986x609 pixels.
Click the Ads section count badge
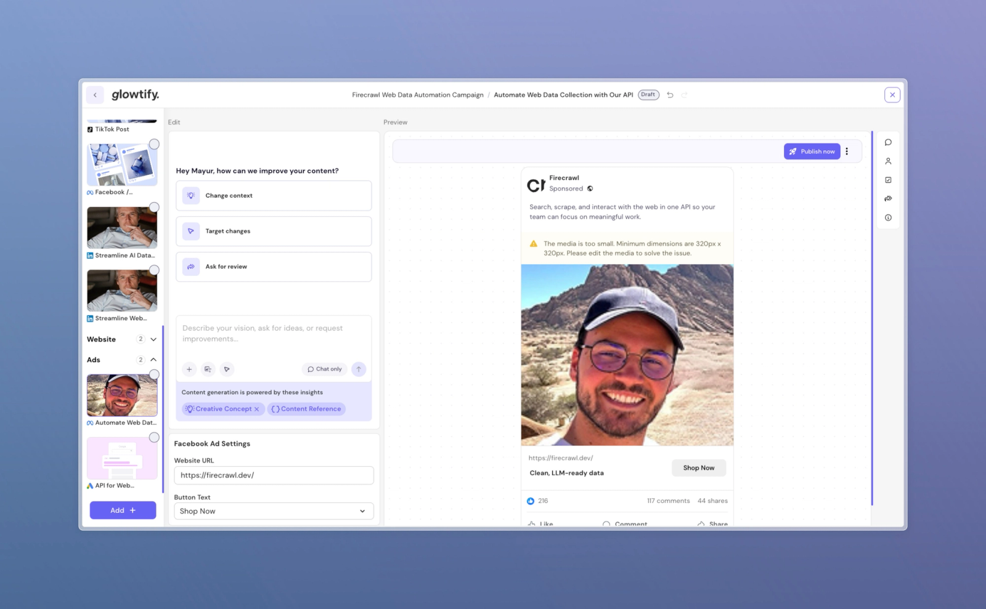coord(141,360)
